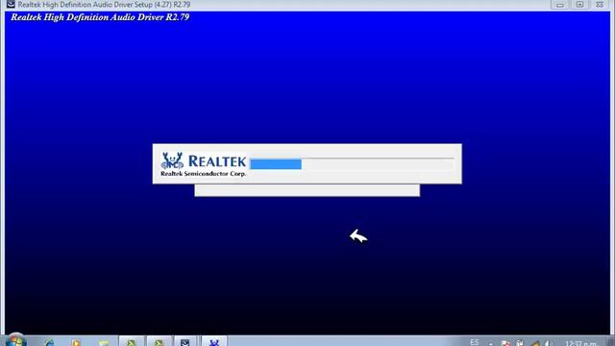Open the clock showing 12:37 p.m.
Screen dimensions: 615x346
pyautogui.click(x=580, y=343)
